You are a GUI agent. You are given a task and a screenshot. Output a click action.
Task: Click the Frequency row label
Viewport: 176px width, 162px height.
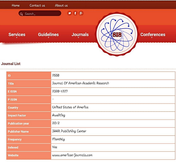14,140
